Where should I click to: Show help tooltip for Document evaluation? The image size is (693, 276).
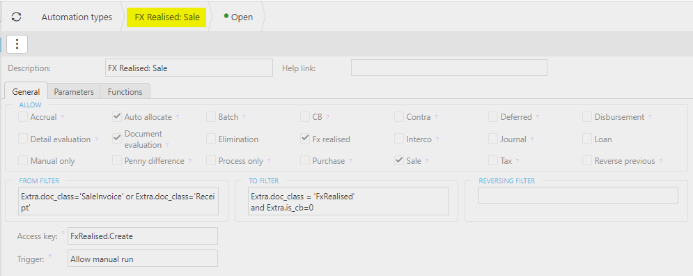[168, 145]
